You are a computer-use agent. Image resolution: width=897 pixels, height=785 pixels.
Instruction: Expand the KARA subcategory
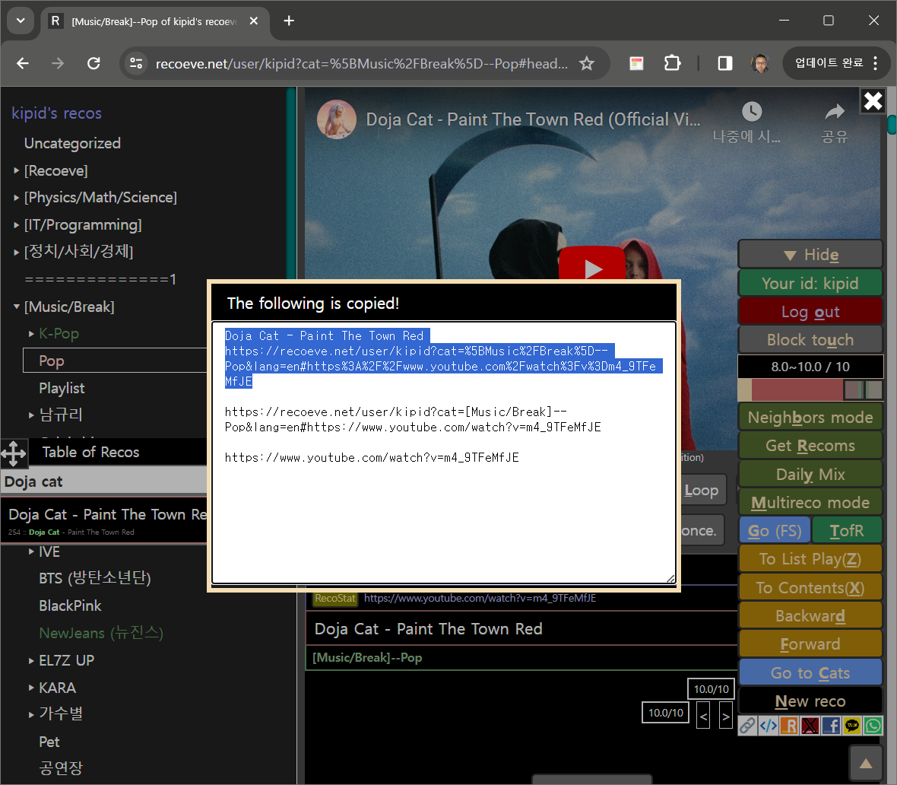click(31, 688)
